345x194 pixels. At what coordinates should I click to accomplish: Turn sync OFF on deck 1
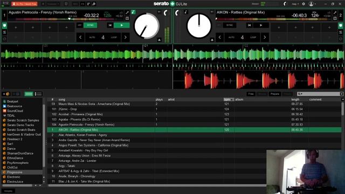(80, 25)
